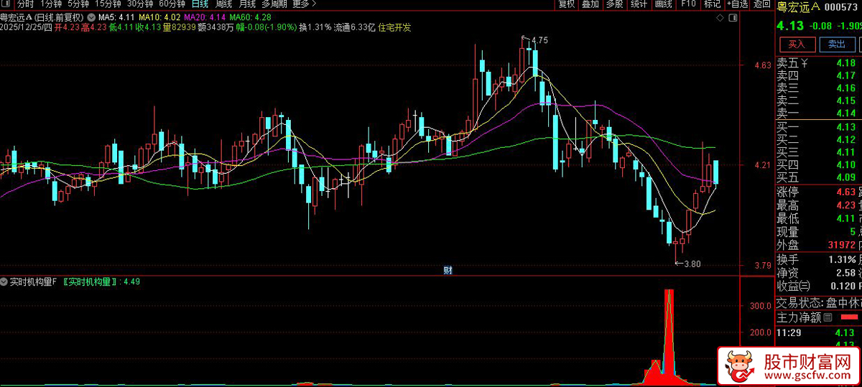Viewport: 862px width, 387px height.
Task: Open 多周期 multi-period view
Action: click(x=274, y=4)
